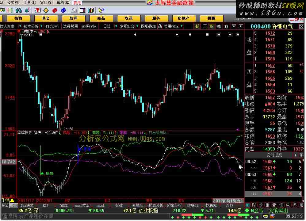Click 选择指标 button
The image size is (306, 221).
pos(89,26)
